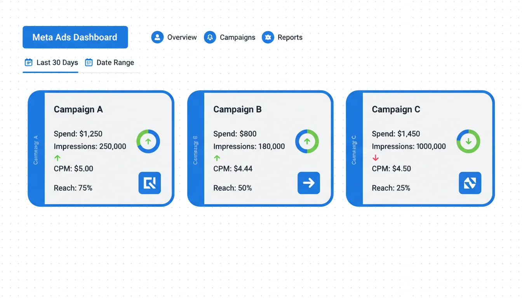Open the Campaigns navigation link
Viewport: 522px width, 298px height.
tap(237, 37)
